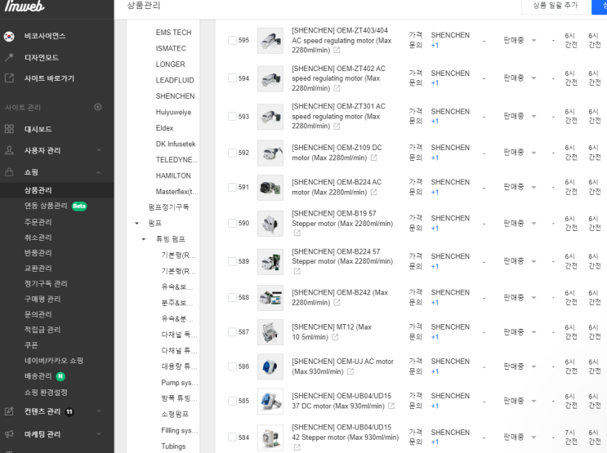Screen dimensions: 607x453
Task: Click the content management edit icon
Action: 9,411
